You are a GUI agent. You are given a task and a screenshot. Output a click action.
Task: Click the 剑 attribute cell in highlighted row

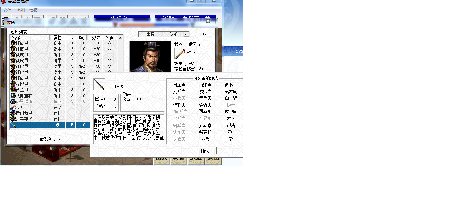point(57,125)
